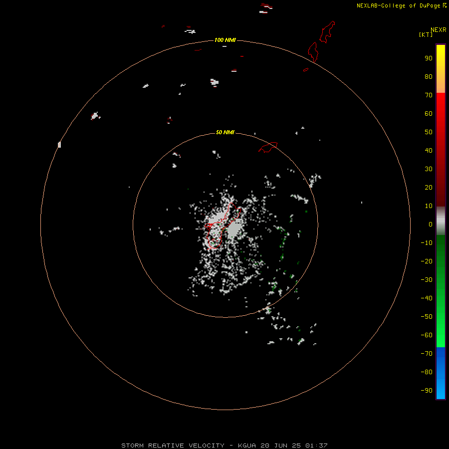This screenshot has height=449, width=449.
Task: Pick the green segment of the color bar
Action: click(x=441, y=291)
